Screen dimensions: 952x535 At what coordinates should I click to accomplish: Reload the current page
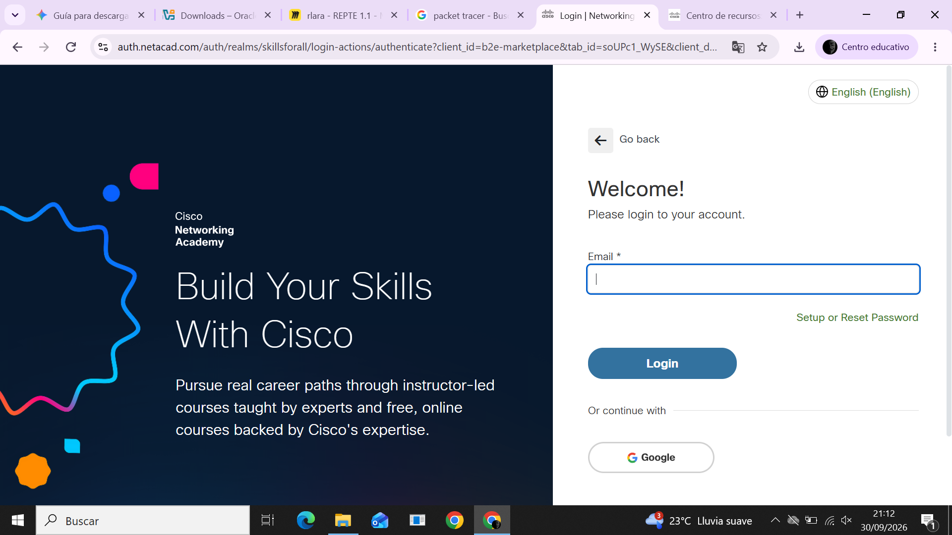(71, 47)
